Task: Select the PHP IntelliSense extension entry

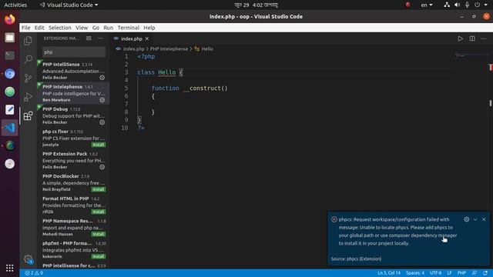Action: pos(73,71)
